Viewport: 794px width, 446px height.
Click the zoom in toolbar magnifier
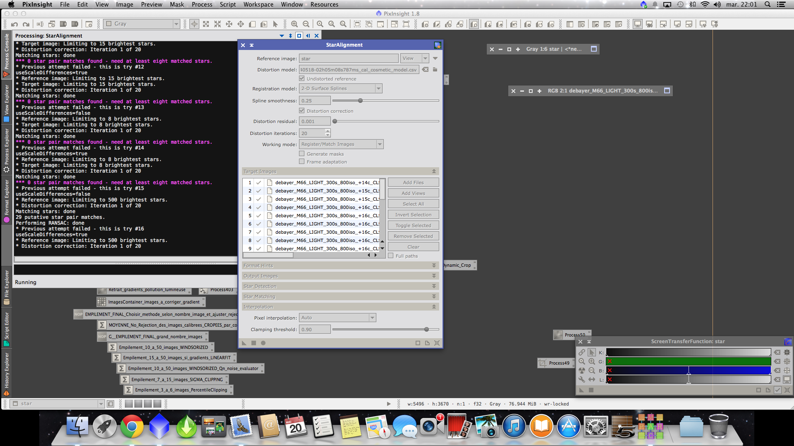[294, 24]
